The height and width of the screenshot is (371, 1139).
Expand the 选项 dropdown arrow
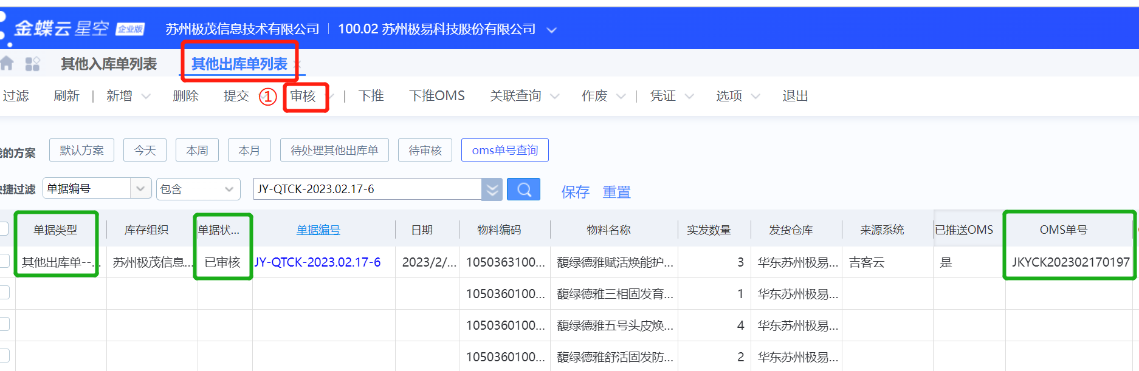point(755,96)
